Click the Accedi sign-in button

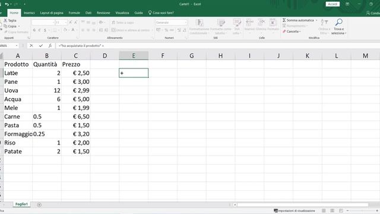332,4
